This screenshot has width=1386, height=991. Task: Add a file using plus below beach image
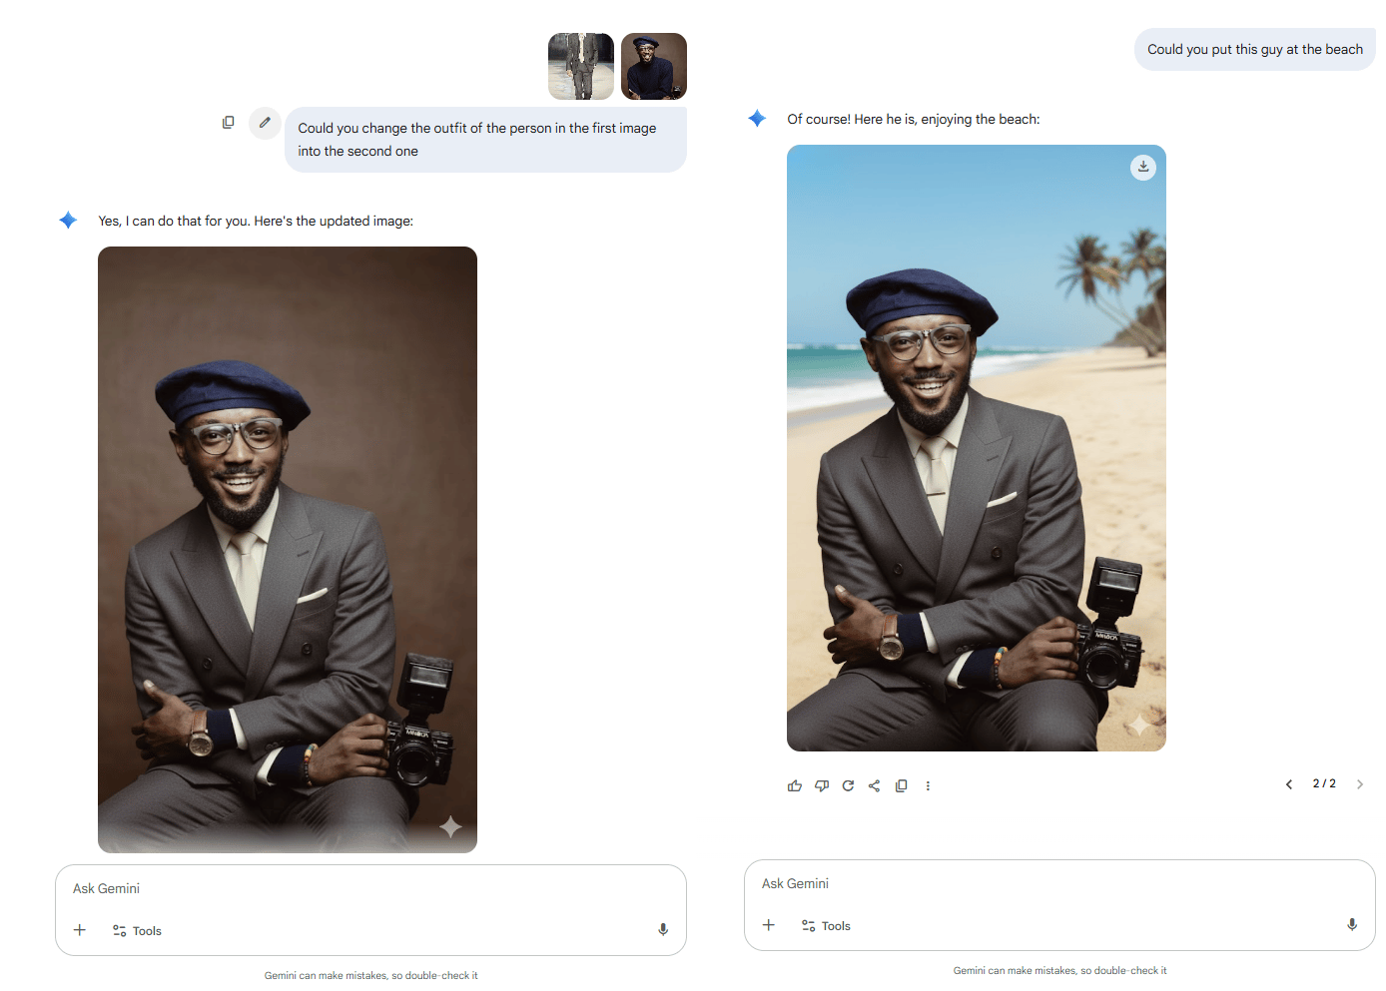coord(769,925)
